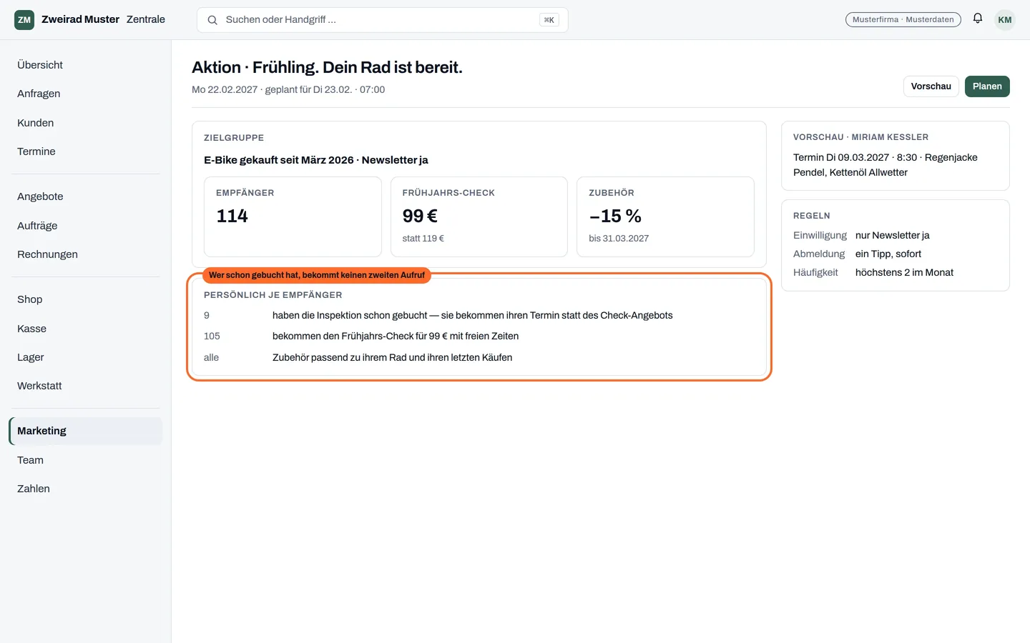Click the search magnifier icon
1030x643 pixels.
coord(212,20)
